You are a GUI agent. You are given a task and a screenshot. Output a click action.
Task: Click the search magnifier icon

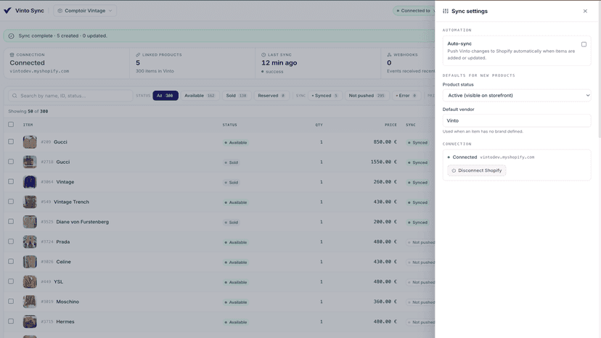click(15, 96)
